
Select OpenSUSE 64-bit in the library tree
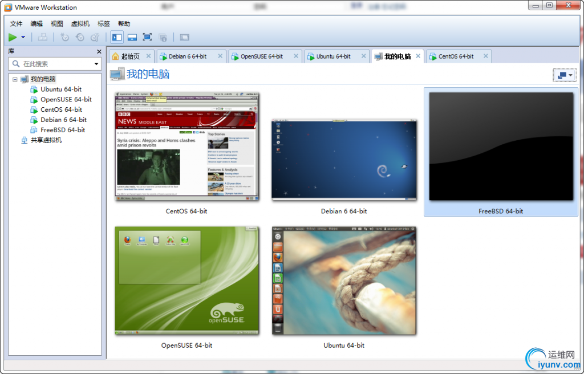(x=66, y=99)
